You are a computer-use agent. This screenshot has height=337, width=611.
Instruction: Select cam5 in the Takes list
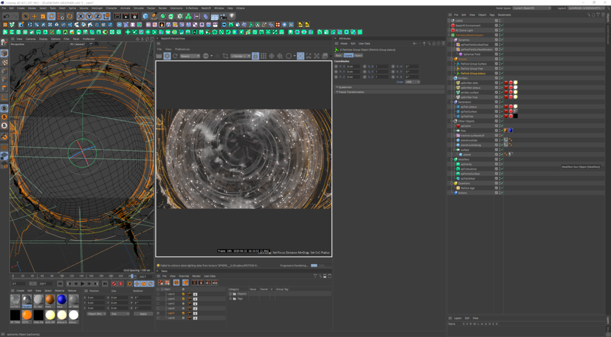pos(171,304)
